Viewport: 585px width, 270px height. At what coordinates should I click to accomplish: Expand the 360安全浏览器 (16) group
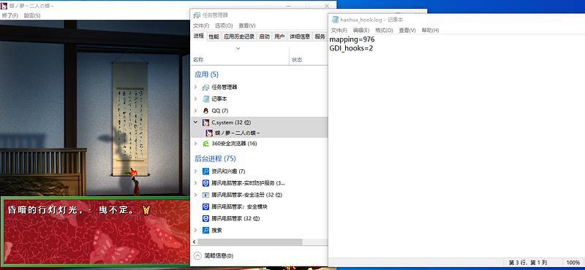point(195,143)
